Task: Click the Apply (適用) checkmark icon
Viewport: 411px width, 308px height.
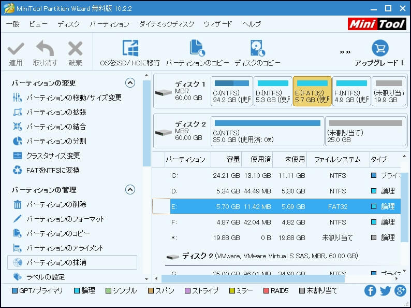Action: pos(16,49)
